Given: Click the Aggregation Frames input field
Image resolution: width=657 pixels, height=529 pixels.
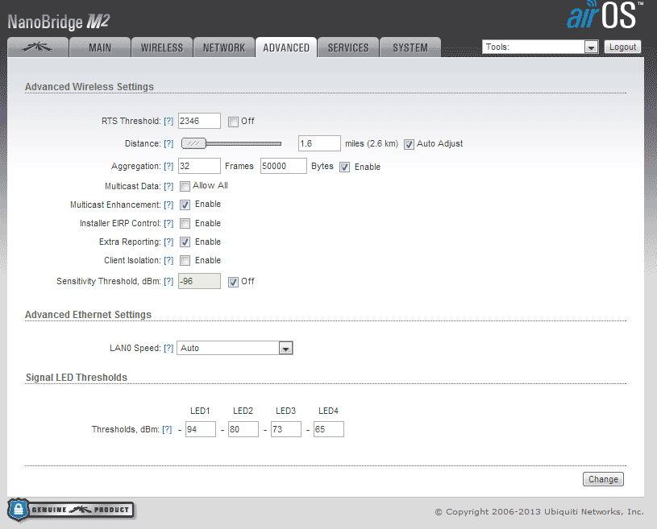Looking at the screenshot, I should pos(199,166).
